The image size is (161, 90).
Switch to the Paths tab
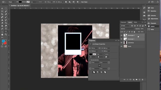135,22
